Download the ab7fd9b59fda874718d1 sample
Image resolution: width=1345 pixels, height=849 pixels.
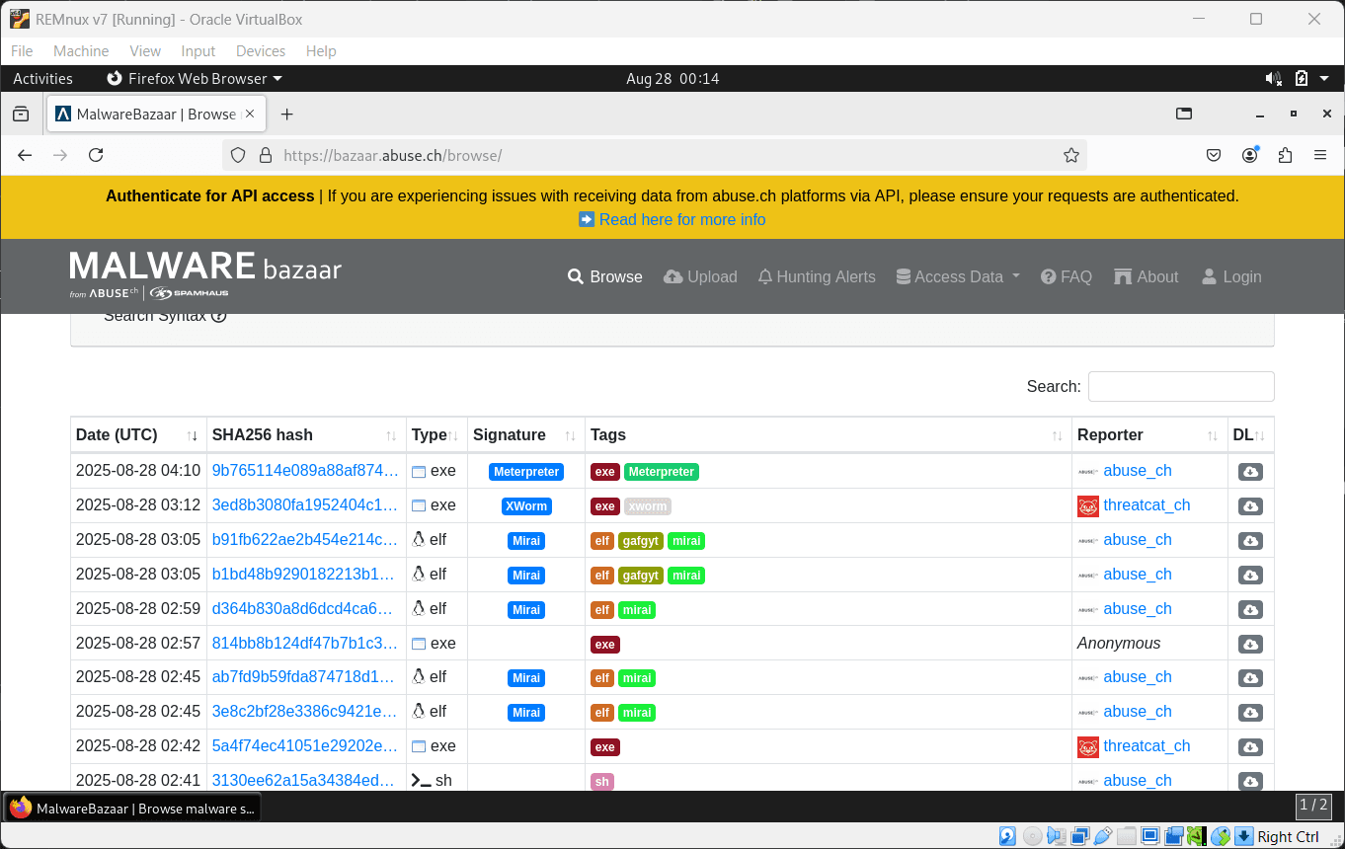click(1250, 678)
